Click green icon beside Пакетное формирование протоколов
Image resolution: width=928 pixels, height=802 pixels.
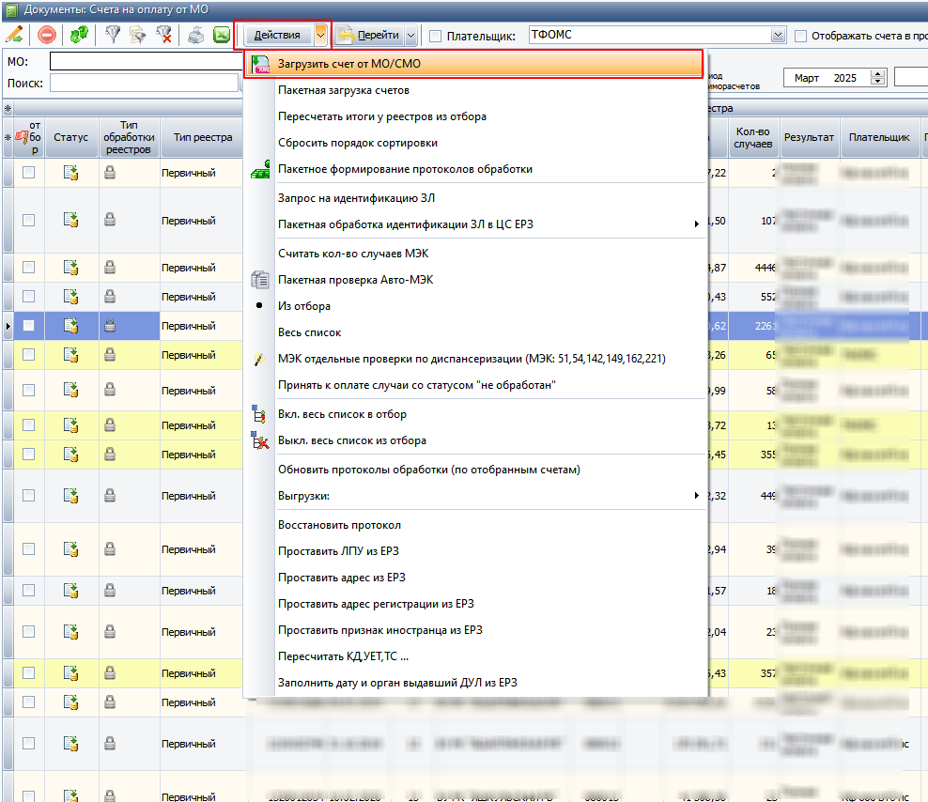[x=260, y=169]
